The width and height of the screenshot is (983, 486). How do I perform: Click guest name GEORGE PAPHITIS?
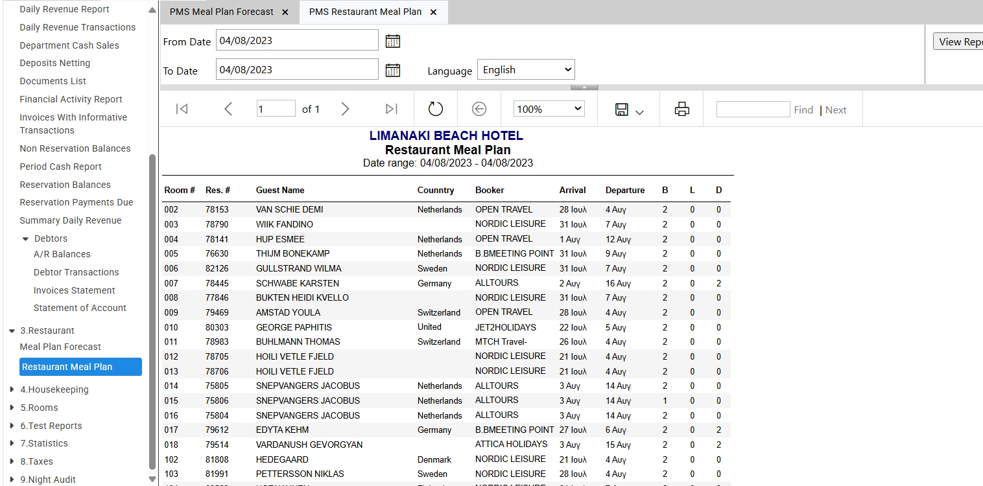click(x=294, y=327)
